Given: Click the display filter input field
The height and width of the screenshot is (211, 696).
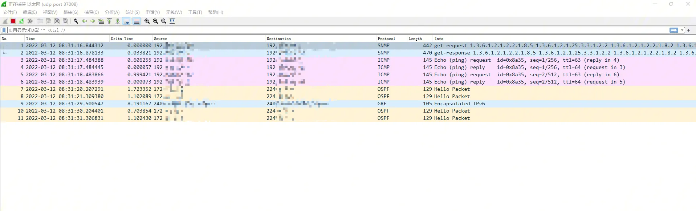Looking at the screenshot, I should pyautogui.click(x=327, y=30).
